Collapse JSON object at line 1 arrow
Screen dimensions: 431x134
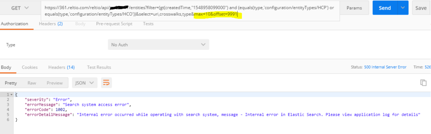pos(11,94)
